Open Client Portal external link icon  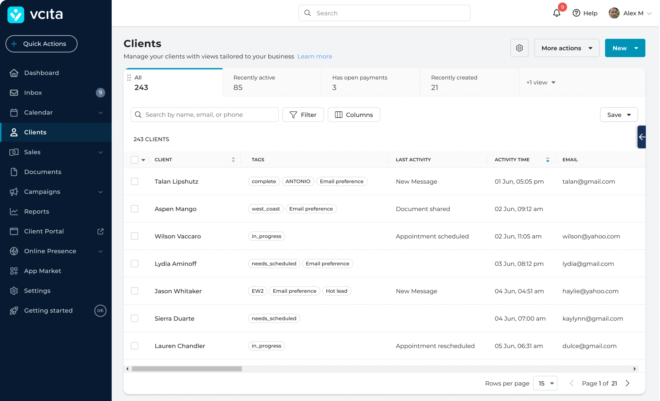(100, 231)
